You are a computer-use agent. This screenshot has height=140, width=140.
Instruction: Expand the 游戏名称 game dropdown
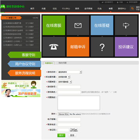(x=70, y=72)
